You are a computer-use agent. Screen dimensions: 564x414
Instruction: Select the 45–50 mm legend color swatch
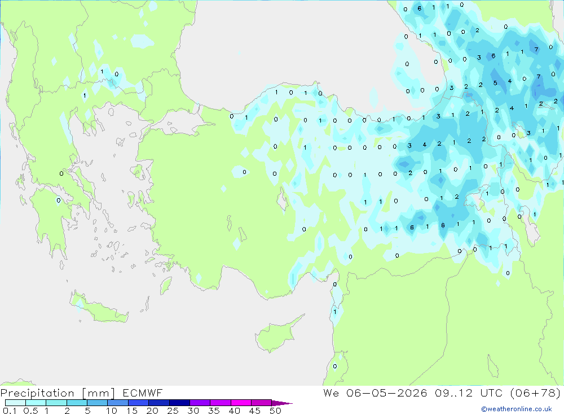[262, 403]
